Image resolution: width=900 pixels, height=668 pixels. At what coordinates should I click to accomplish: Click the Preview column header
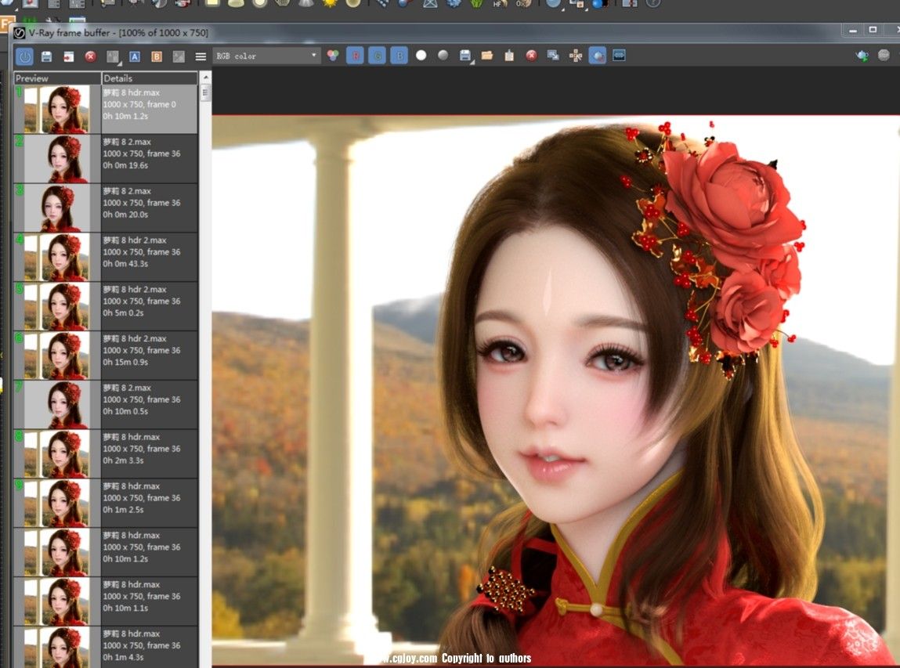(x=57, y=78)
